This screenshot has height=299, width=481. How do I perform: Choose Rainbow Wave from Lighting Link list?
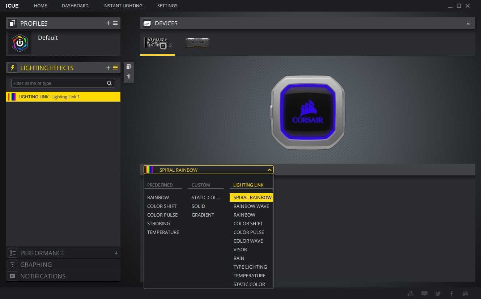pos(251,206)
